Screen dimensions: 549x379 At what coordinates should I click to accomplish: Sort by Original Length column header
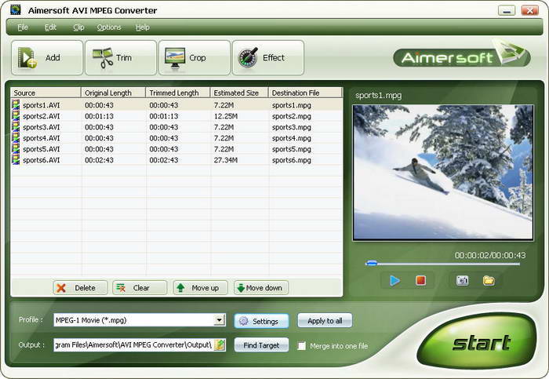click(114, 93)
